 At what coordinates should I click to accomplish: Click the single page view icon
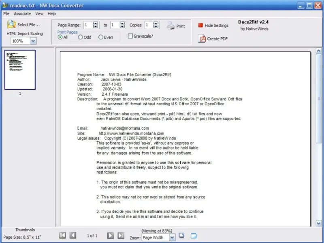point(194,236)
